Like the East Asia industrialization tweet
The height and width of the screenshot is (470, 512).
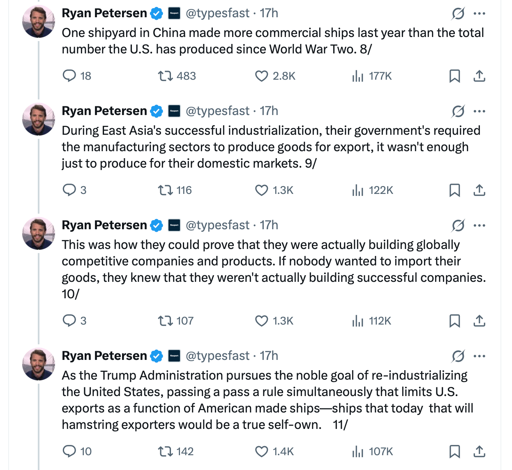(261, 190)
